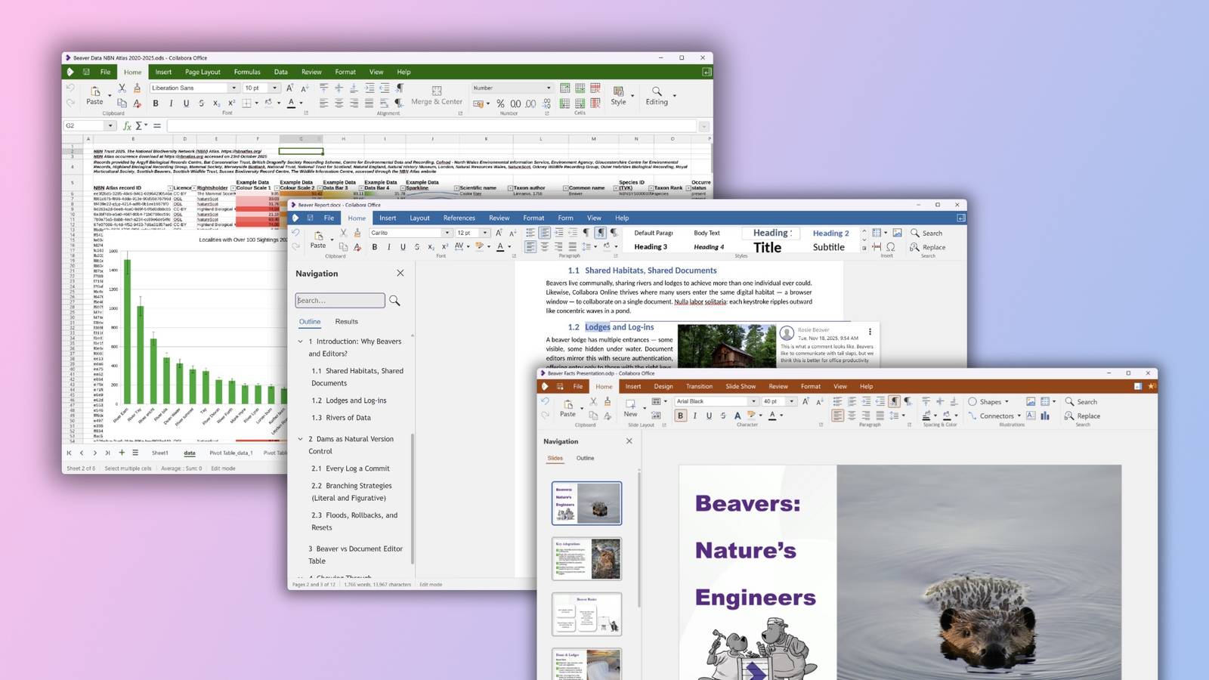
Task: Select the 'Beaver Rules' slide thumbnail
Action: [x=587, y=614]
